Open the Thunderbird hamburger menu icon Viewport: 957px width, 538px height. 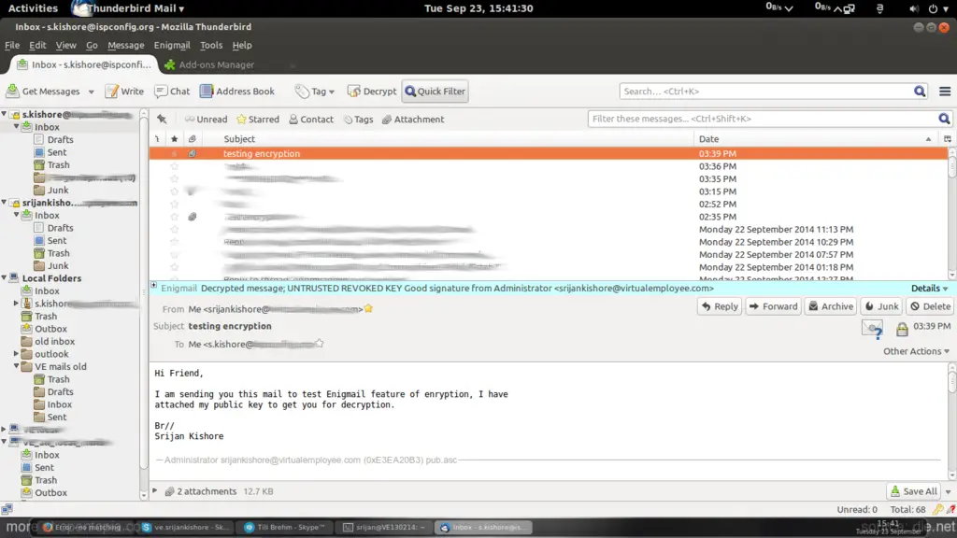pyautogui.click(x=945, y=91)
